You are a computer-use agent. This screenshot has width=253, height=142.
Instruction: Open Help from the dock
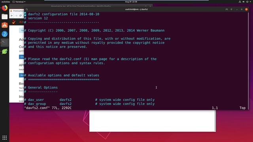(4, 34)
